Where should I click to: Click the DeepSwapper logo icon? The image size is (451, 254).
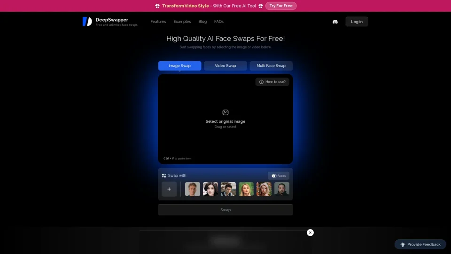pyautogui.click(x=87, y=22)
